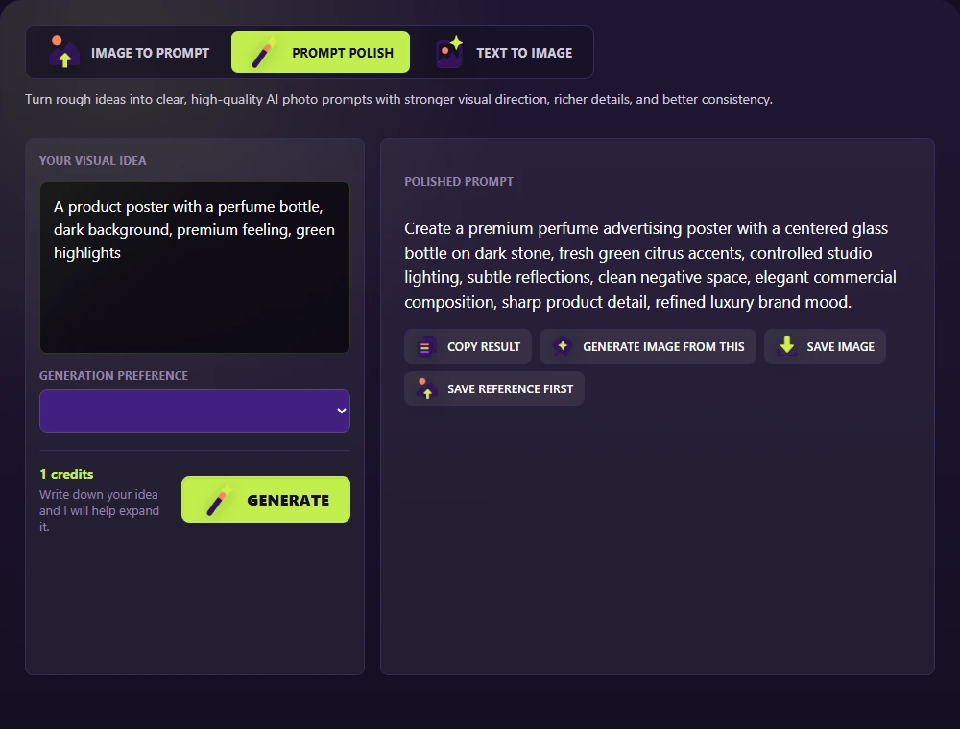The height and width of the screenshot is (729, 960).
Task: Click the Image to Prompt upload icon
Action: click(x=64, y=52)
